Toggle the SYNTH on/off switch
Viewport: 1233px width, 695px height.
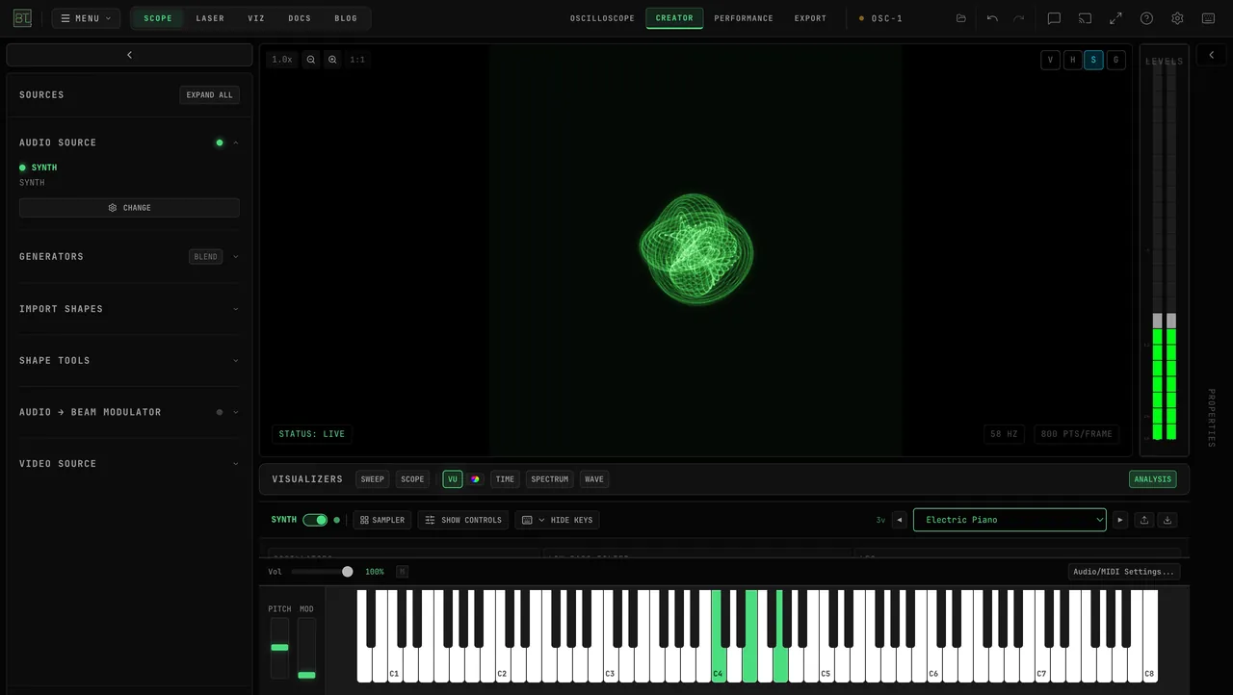click(x=315, y=520)
